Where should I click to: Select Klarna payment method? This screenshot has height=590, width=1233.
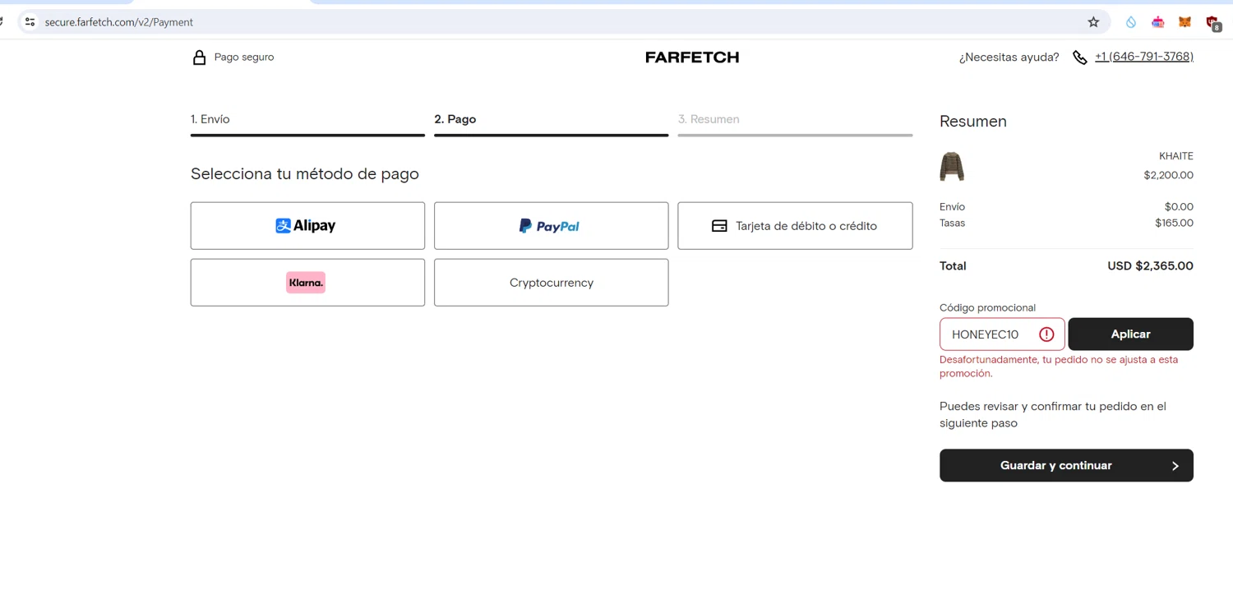[307, 283]
